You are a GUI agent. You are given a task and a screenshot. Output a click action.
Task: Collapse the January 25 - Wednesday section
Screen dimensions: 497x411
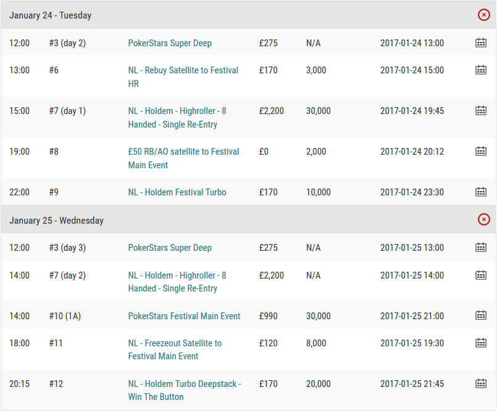point(483,219)
